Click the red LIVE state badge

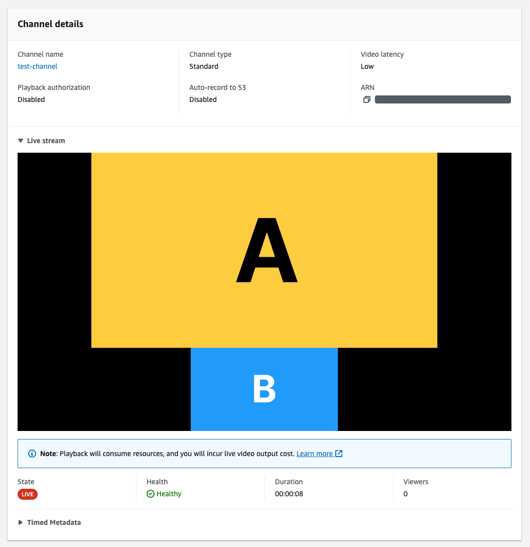click(x=28, y=494)
